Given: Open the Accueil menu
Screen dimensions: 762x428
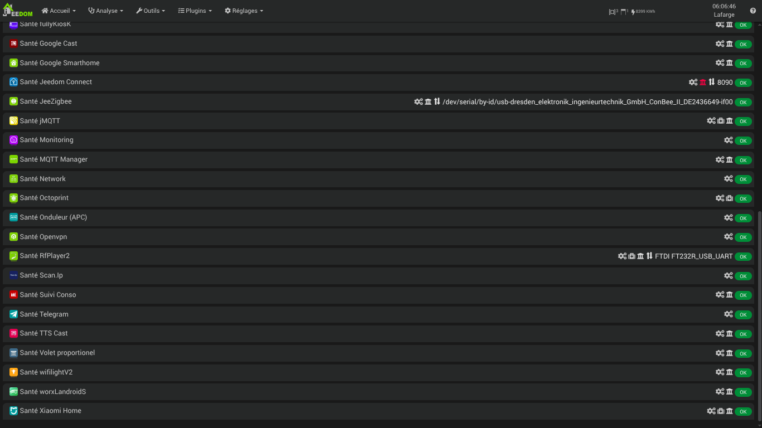Looking at the screenshot, I should coord(59,11).
